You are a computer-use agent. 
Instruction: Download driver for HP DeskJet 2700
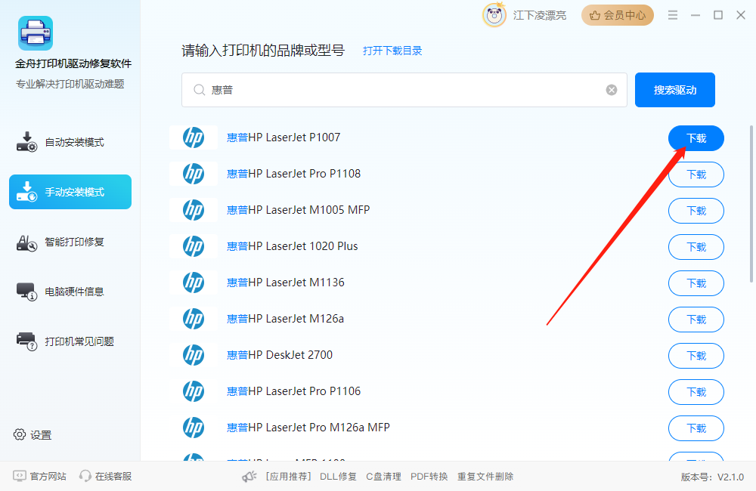(696, 356)
